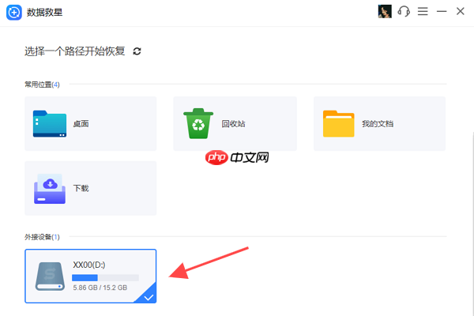Close the 数据救星 window
The image size is (474, 316).
point(461,12)
